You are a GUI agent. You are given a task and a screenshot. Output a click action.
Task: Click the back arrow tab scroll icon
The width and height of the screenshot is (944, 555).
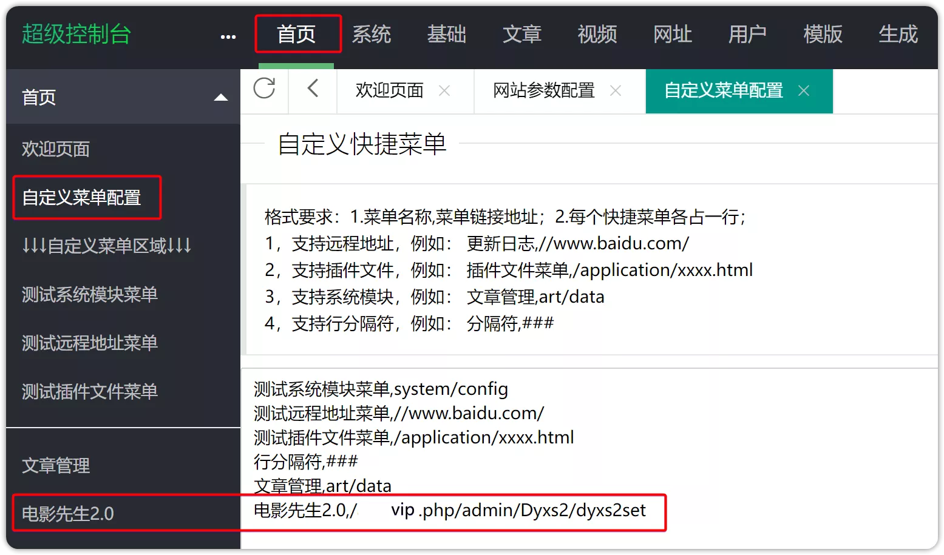[x=313, y=89]
